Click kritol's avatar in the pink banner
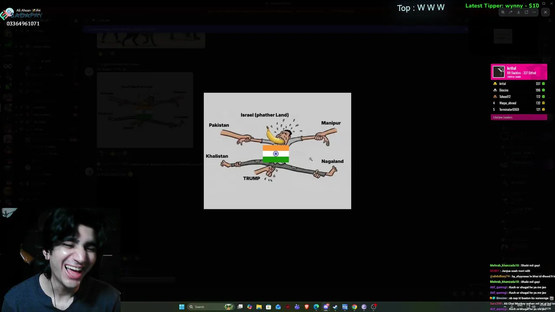 (499, 72)
